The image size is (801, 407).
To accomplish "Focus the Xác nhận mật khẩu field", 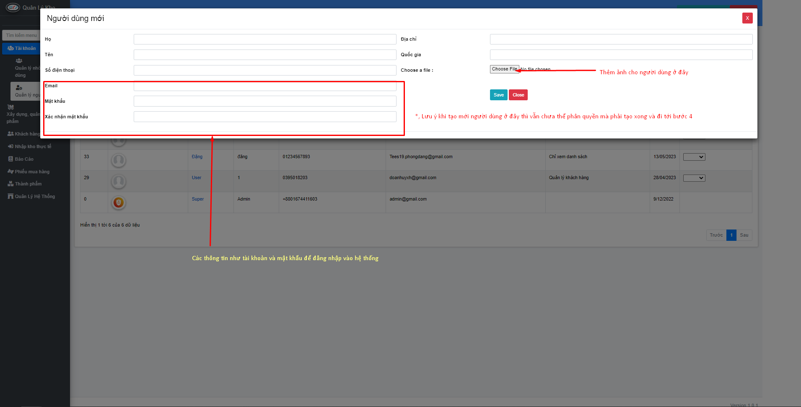I will point(265,117).
